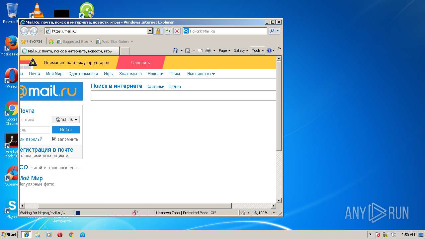Open the Home button dropdown arrow
The width and height of the screenshot is (425, 239).
point(182,50)
